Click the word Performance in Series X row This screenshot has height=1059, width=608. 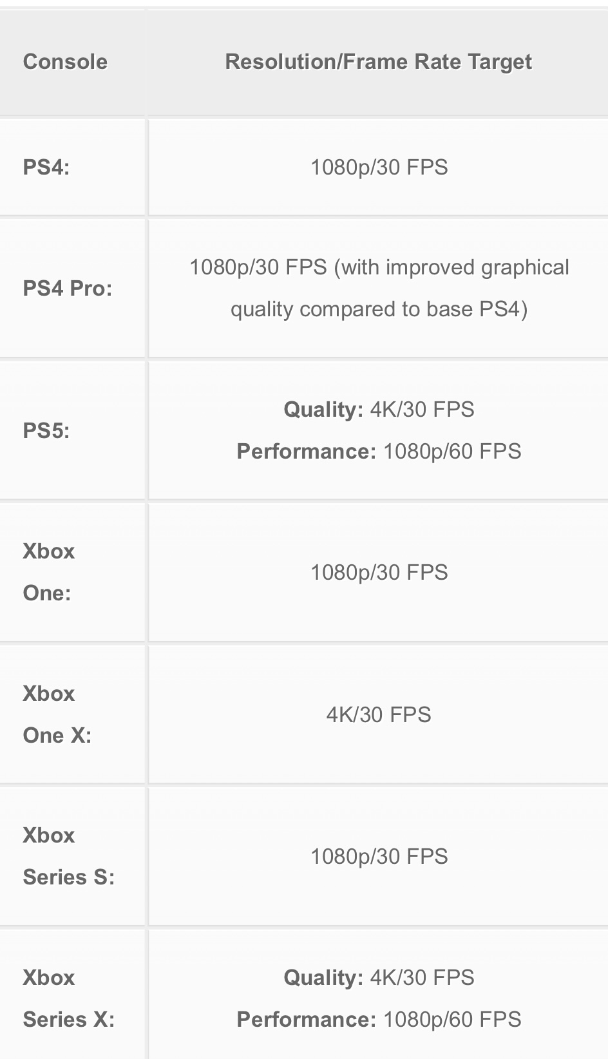click(307, 1020)
